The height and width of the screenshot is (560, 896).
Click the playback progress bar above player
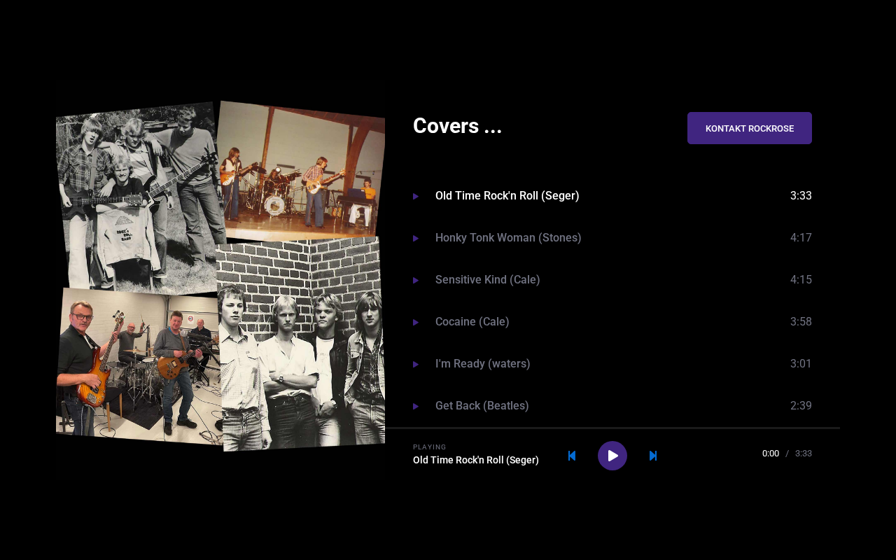pos(612,428)
